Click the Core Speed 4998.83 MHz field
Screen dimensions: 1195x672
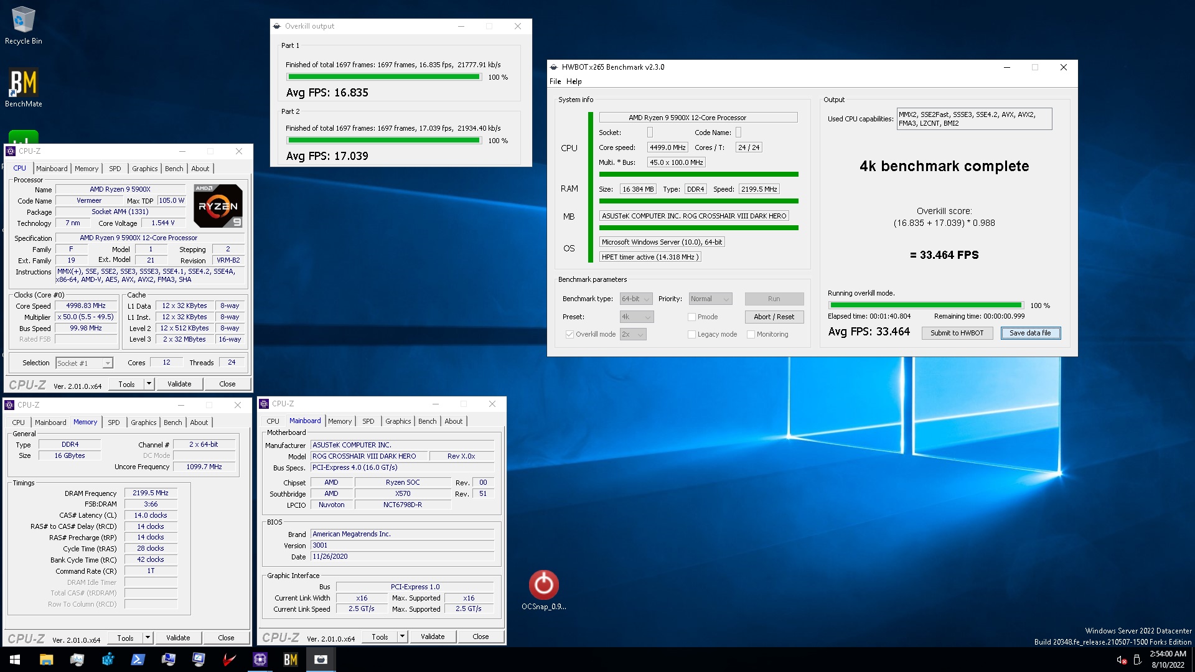click(86, 306)
